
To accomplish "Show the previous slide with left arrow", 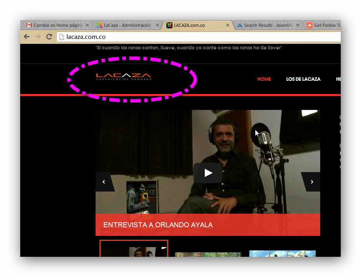I will coord(104,182).
